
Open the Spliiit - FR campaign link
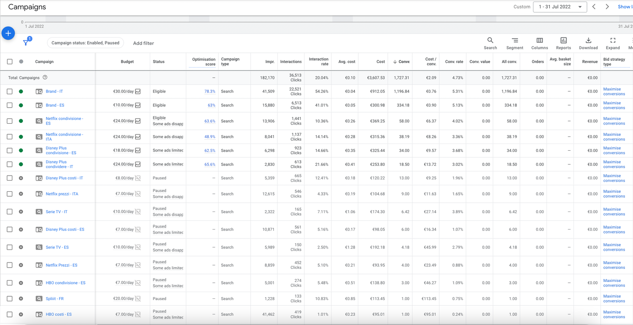[55, 299]
